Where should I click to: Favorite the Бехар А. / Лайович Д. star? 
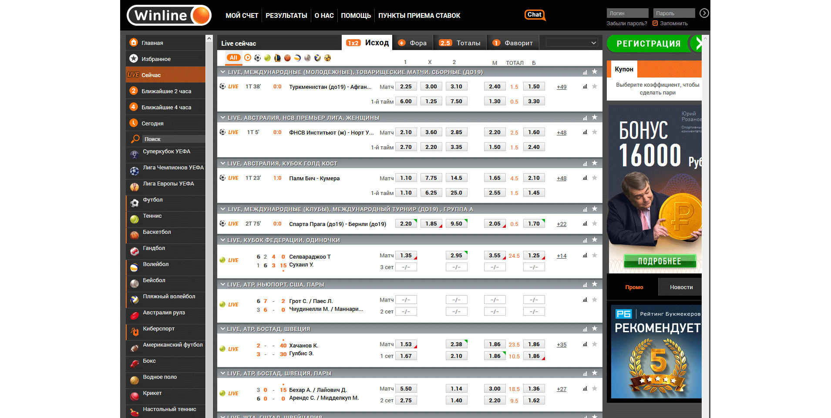tap(595, 388)
